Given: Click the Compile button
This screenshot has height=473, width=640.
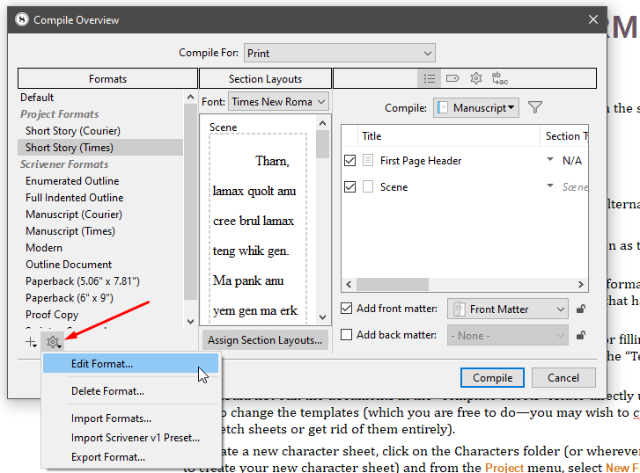Looking at the screenshot, I should click(x=492, y=377).
